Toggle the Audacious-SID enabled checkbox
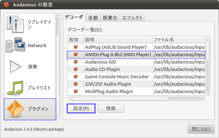Viewport: 219px width, 138px height. point(76,62)
